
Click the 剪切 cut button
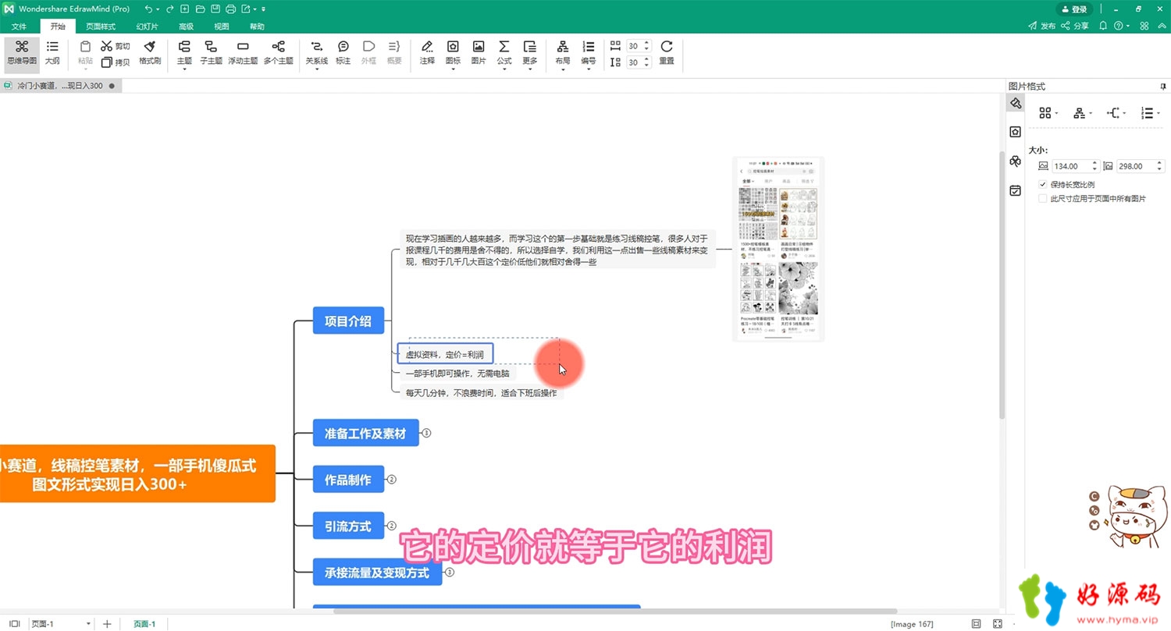point(116,46)
